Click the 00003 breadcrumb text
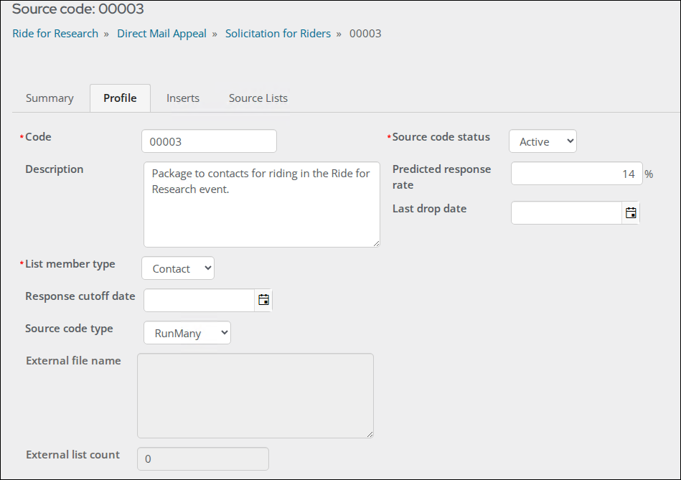Viewport: 681px width, 480px height. point(365,34)
